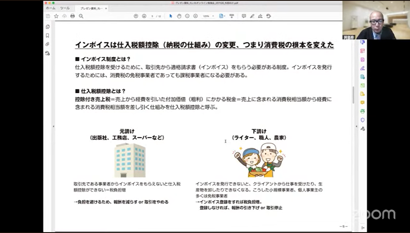Click the sign document pen icon
Screen dimensions: 410x233
coord(260,16)
